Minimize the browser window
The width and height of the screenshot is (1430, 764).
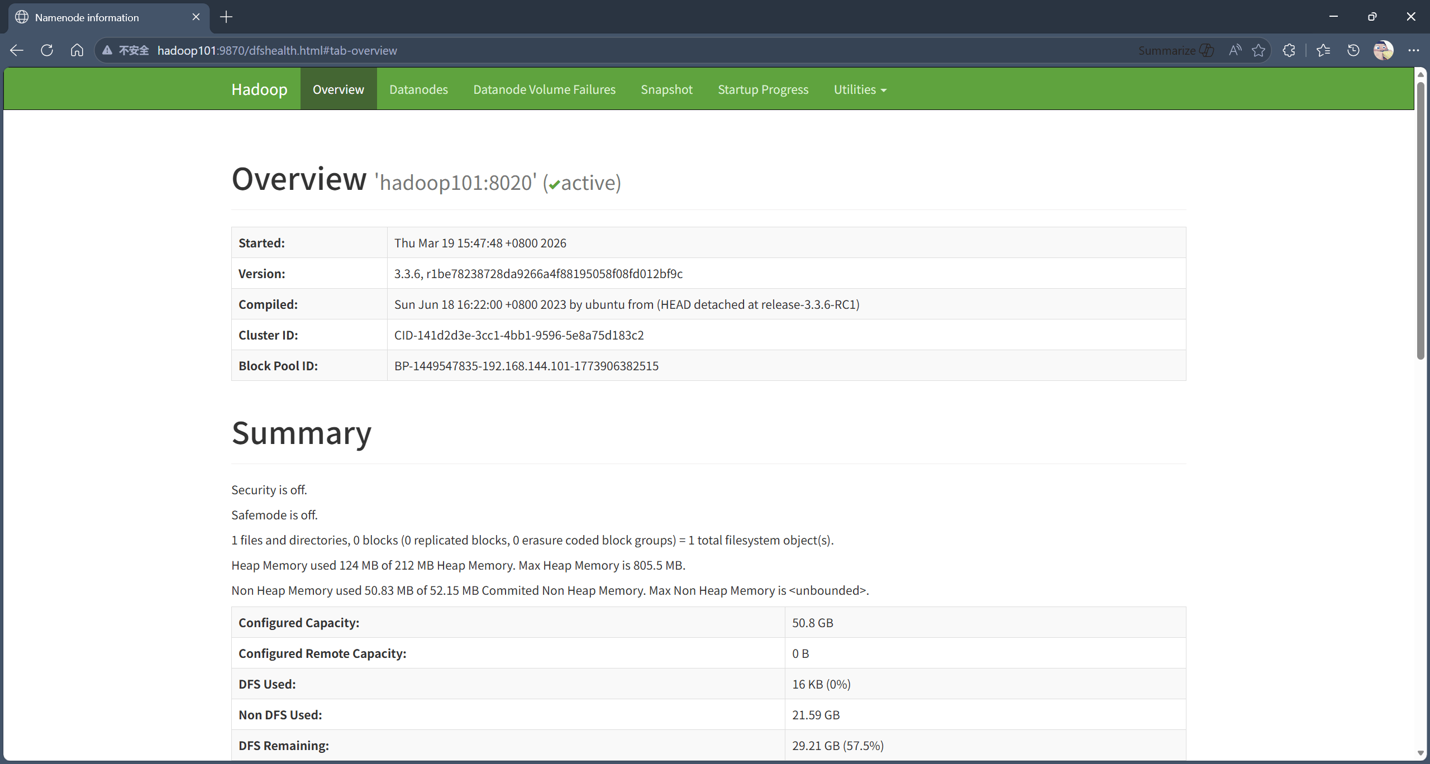click(x=1333, y=17)
